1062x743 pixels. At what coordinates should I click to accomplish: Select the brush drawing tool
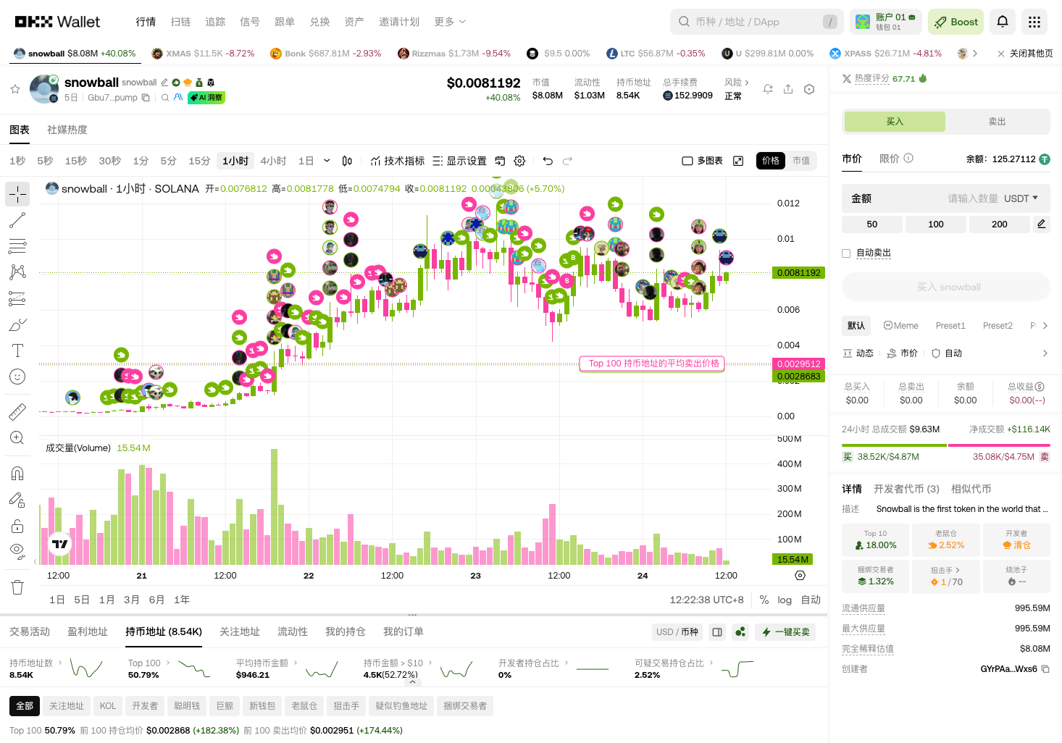17,324
